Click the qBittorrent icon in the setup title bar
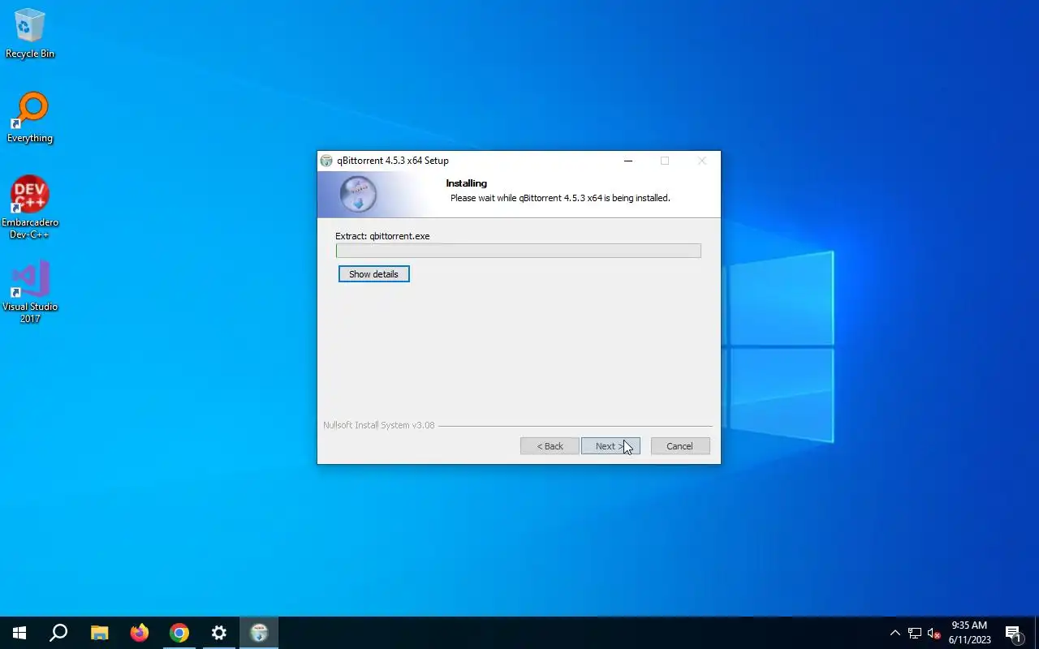The height and width of the screenshot is (649, 1039). click(326, 161)
